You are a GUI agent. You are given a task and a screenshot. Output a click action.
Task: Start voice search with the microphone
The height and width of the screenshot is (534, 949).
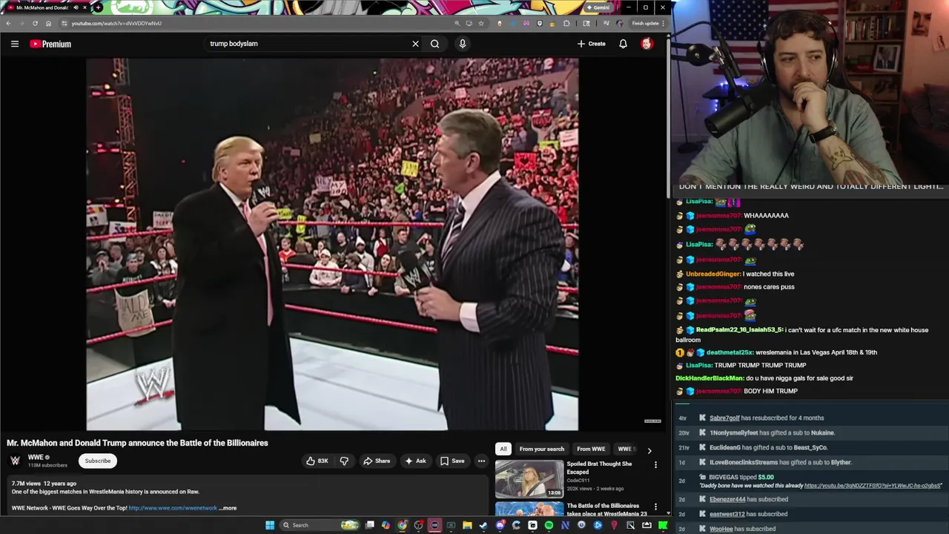pyautogui.click(x=463, y=44)
